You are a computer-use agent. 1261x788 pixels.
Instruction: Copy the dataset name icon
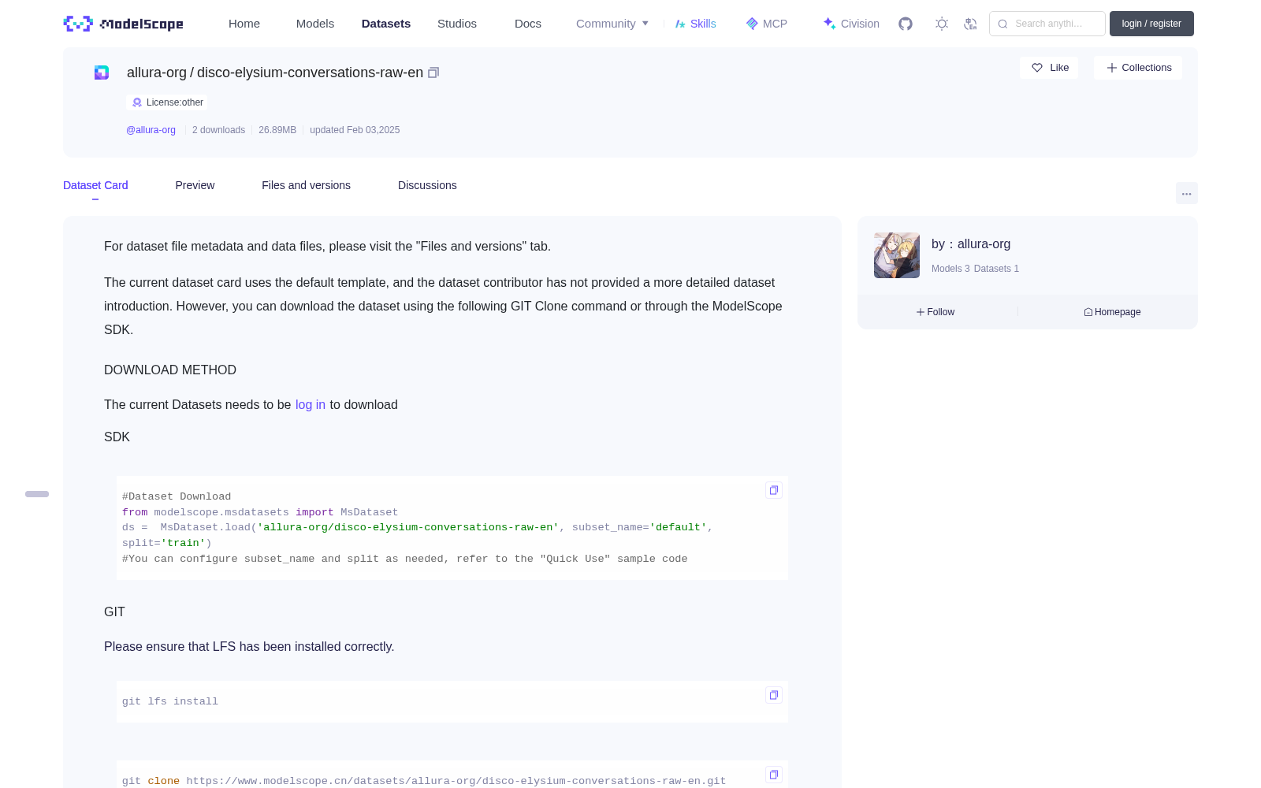(433, 72)
